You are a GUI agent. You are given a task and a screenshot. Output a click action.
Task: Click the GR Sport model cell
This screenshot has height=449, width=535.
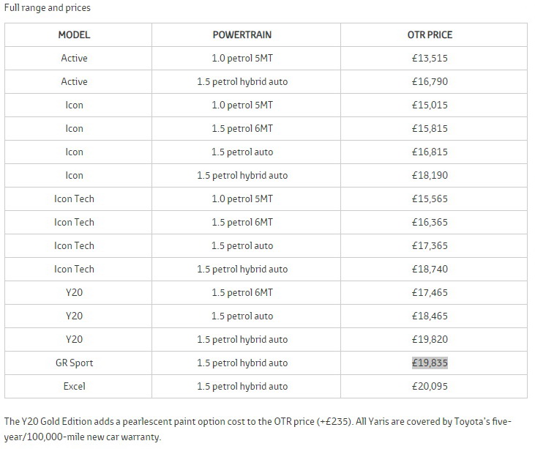[74, 363]
